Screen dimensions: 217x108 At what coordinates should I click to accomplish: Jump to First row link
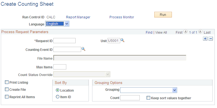click(x=179, y=33)
